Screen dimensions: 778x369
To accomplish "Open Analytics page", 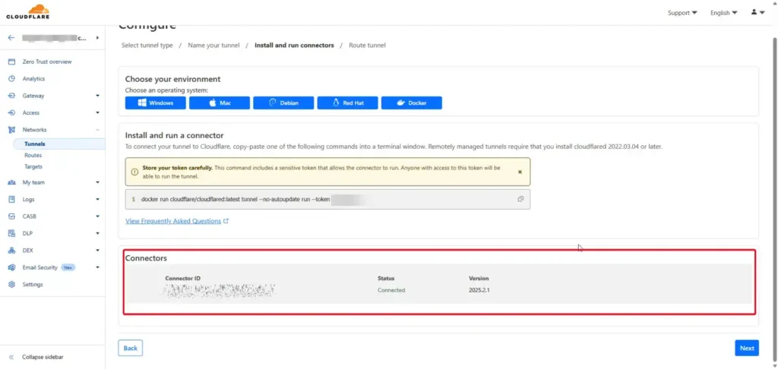I will pos(33,79).
